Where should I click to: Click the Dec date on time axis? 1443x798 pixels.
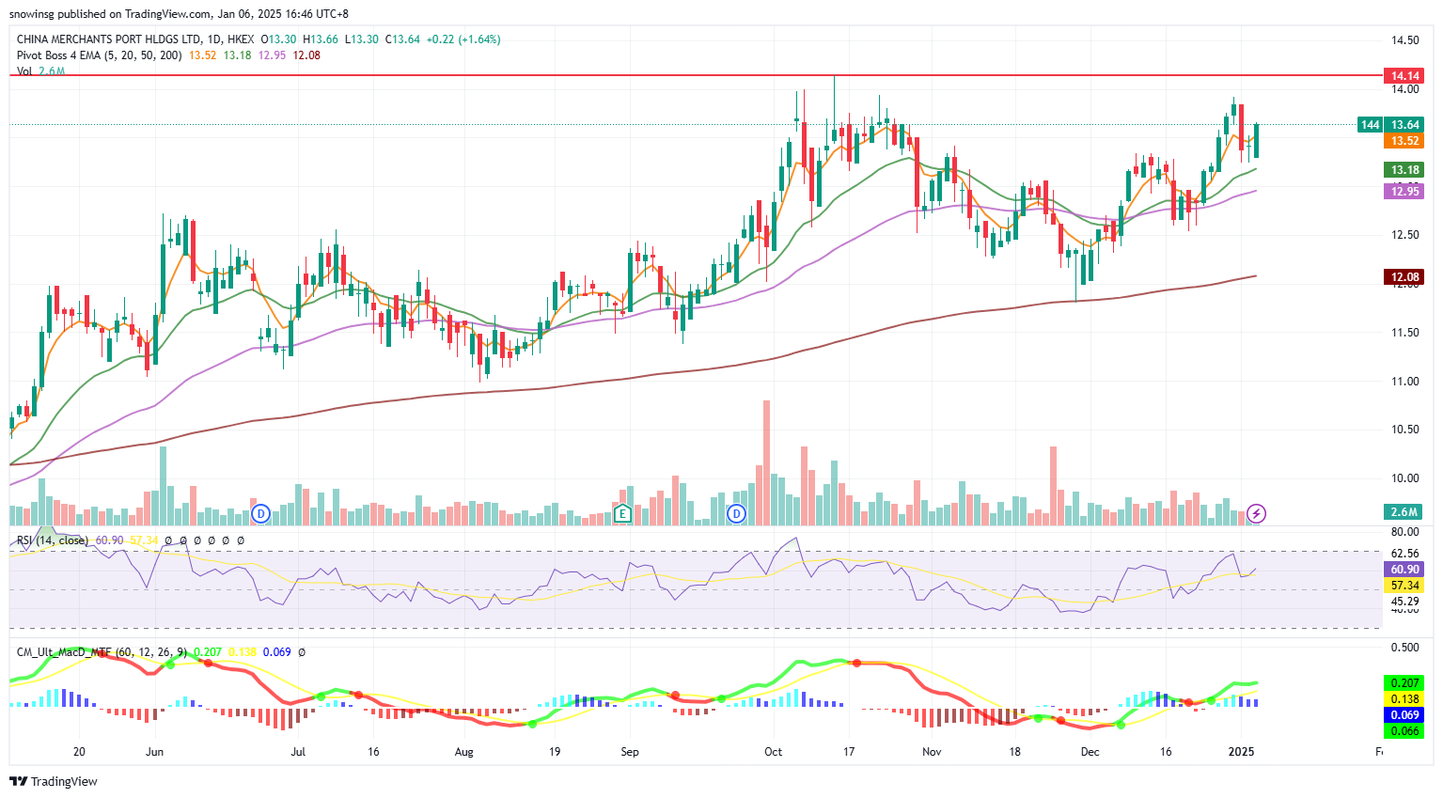pyautogui.click(x=1090, y=752)
